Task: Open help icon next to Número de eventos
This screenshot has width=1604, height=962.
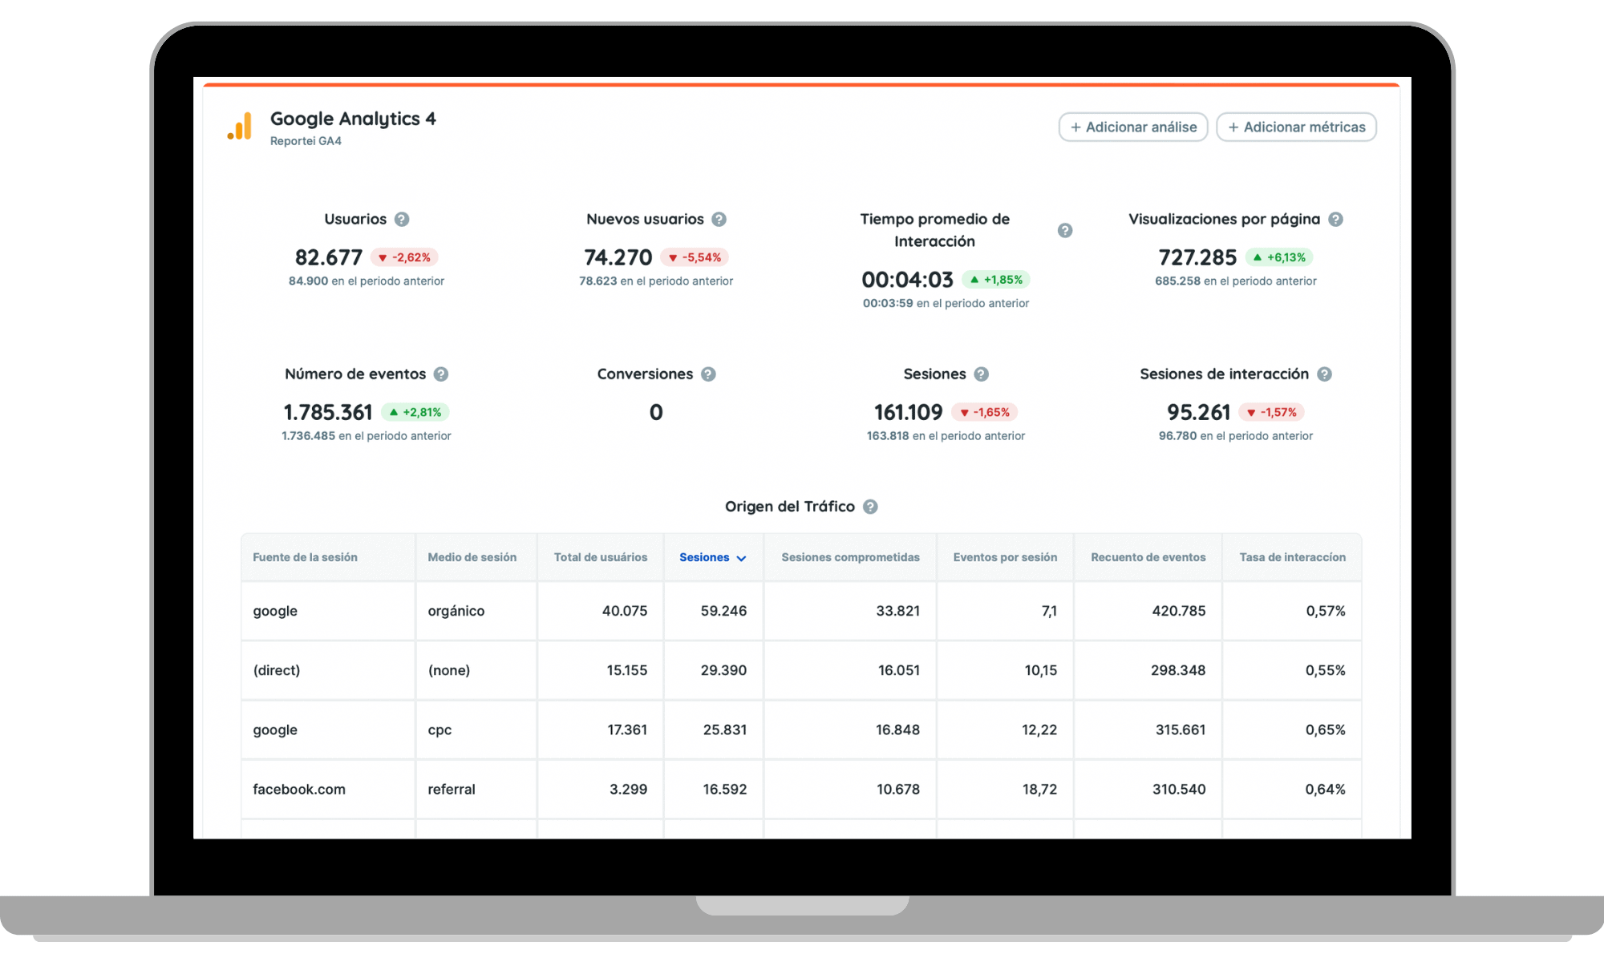Action: point(441,374)
